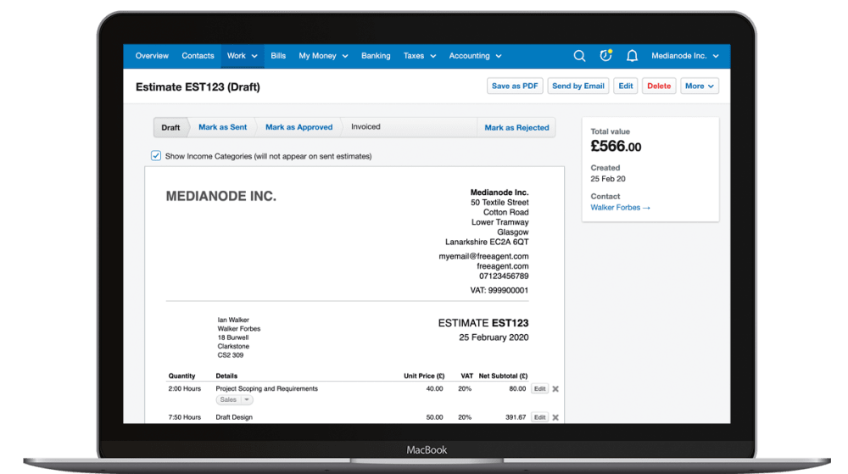This screenshot has width=848, height=474.
Task: Select the Draft status step
Action: point(170,127)
